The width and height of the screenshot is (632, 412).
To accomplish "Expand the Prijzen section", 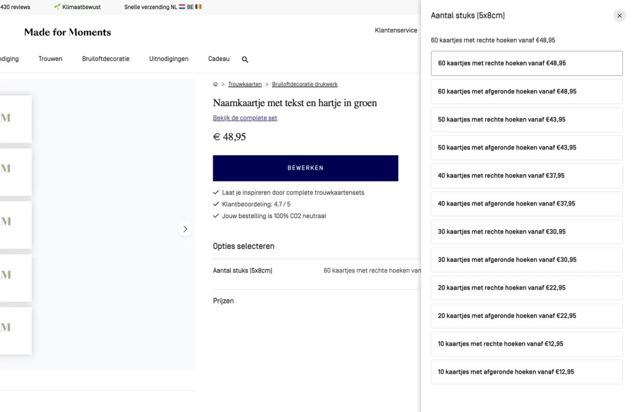I will tap(223, 301).
